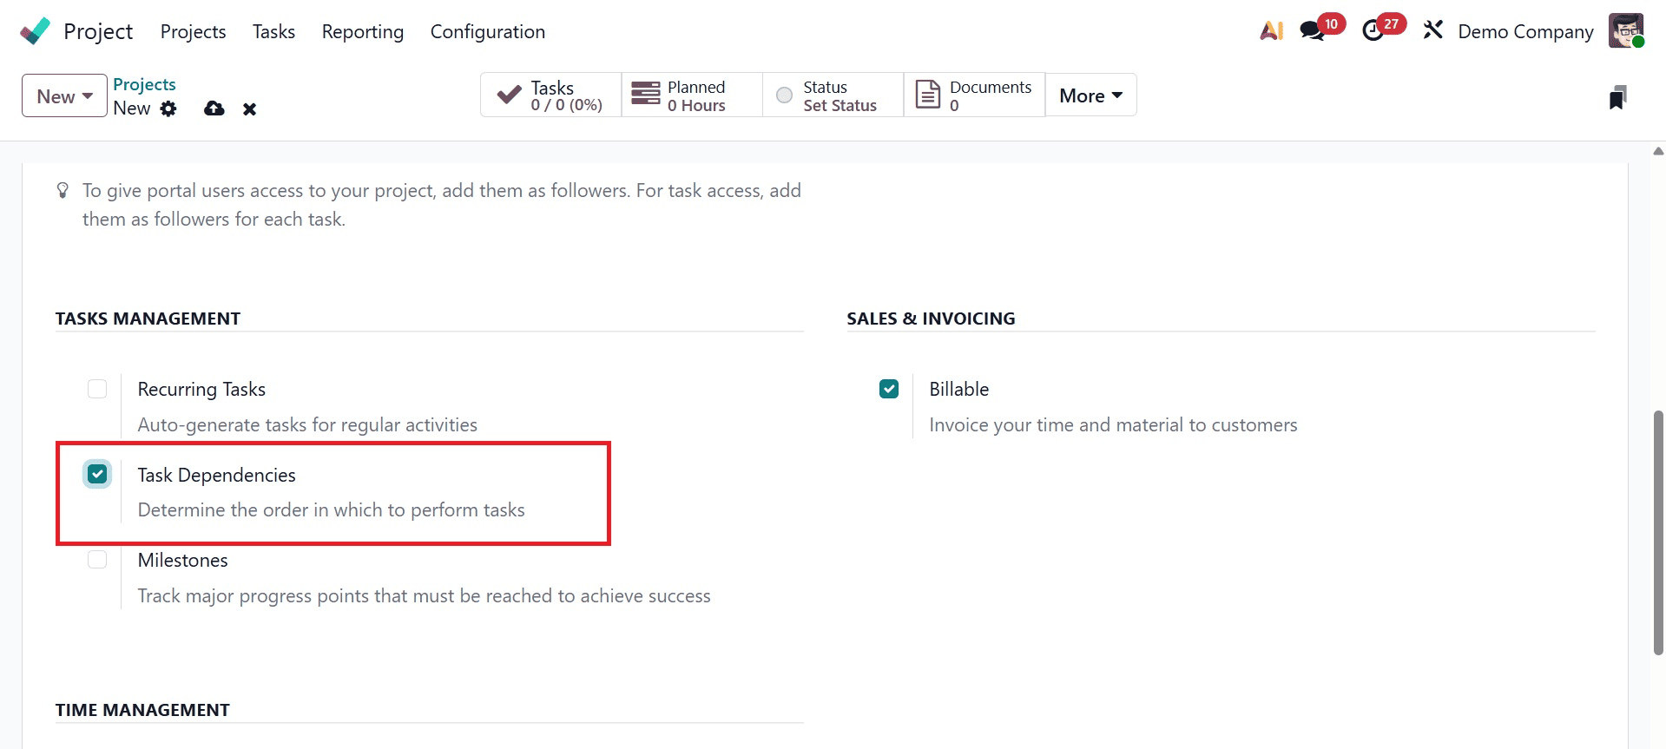Open the user avatar menu

(x=1626, y=31)
